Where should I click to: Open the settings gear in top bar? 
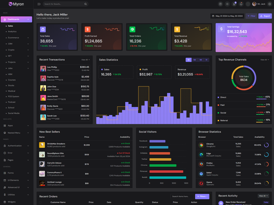click(x=270, y=4)
